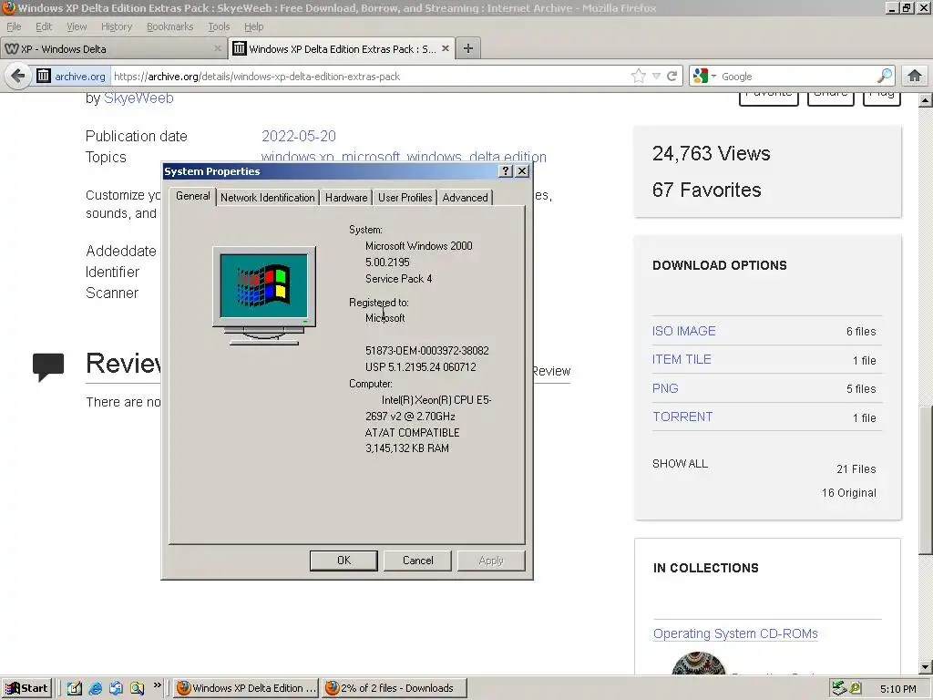Open the Tools menu
Screen dimensions: 933x700
219,26
